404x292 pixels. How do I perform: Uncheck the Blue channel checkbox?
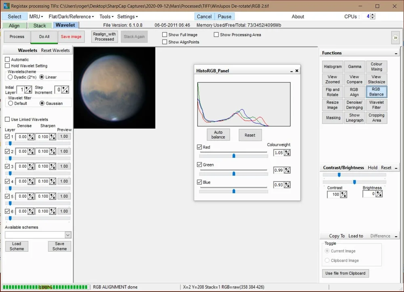[199, 182]
